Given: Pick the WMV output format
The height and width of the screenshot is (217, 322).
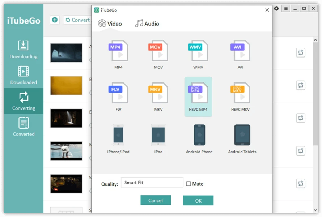Looking at the screenshot, I should tap(198, 51).
